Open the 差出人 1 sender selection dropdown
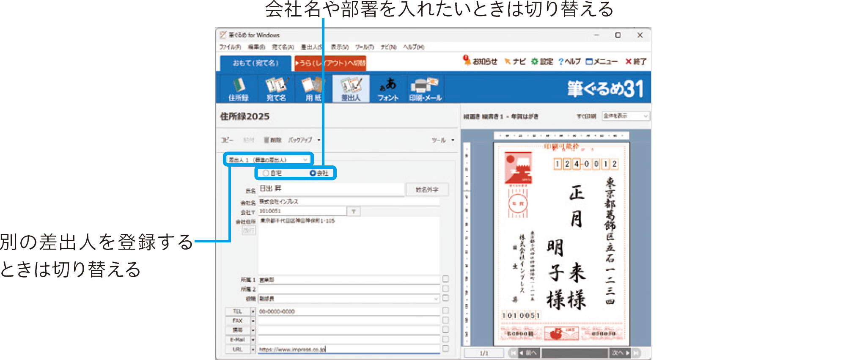 coord(268,160)
